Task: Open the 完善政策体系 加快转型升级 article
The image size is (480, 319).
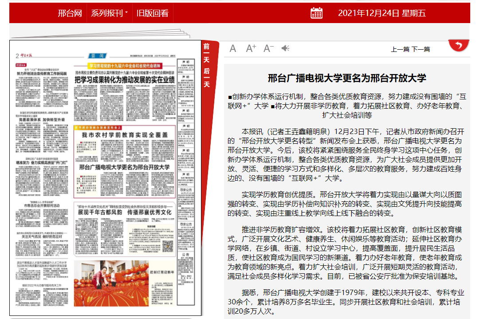Action: (x=42, y=120)
